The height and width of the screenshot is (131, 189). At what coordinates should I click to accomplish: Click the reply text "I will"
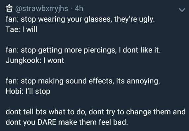point(30,29)
